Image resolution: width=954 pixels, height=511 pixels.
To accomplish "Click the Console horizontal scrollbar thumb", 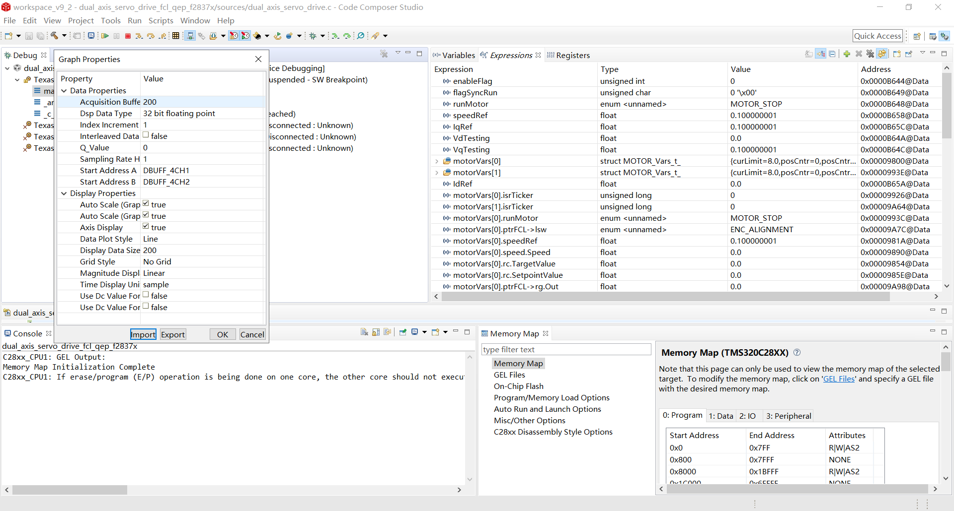I will tap(70, 490).
